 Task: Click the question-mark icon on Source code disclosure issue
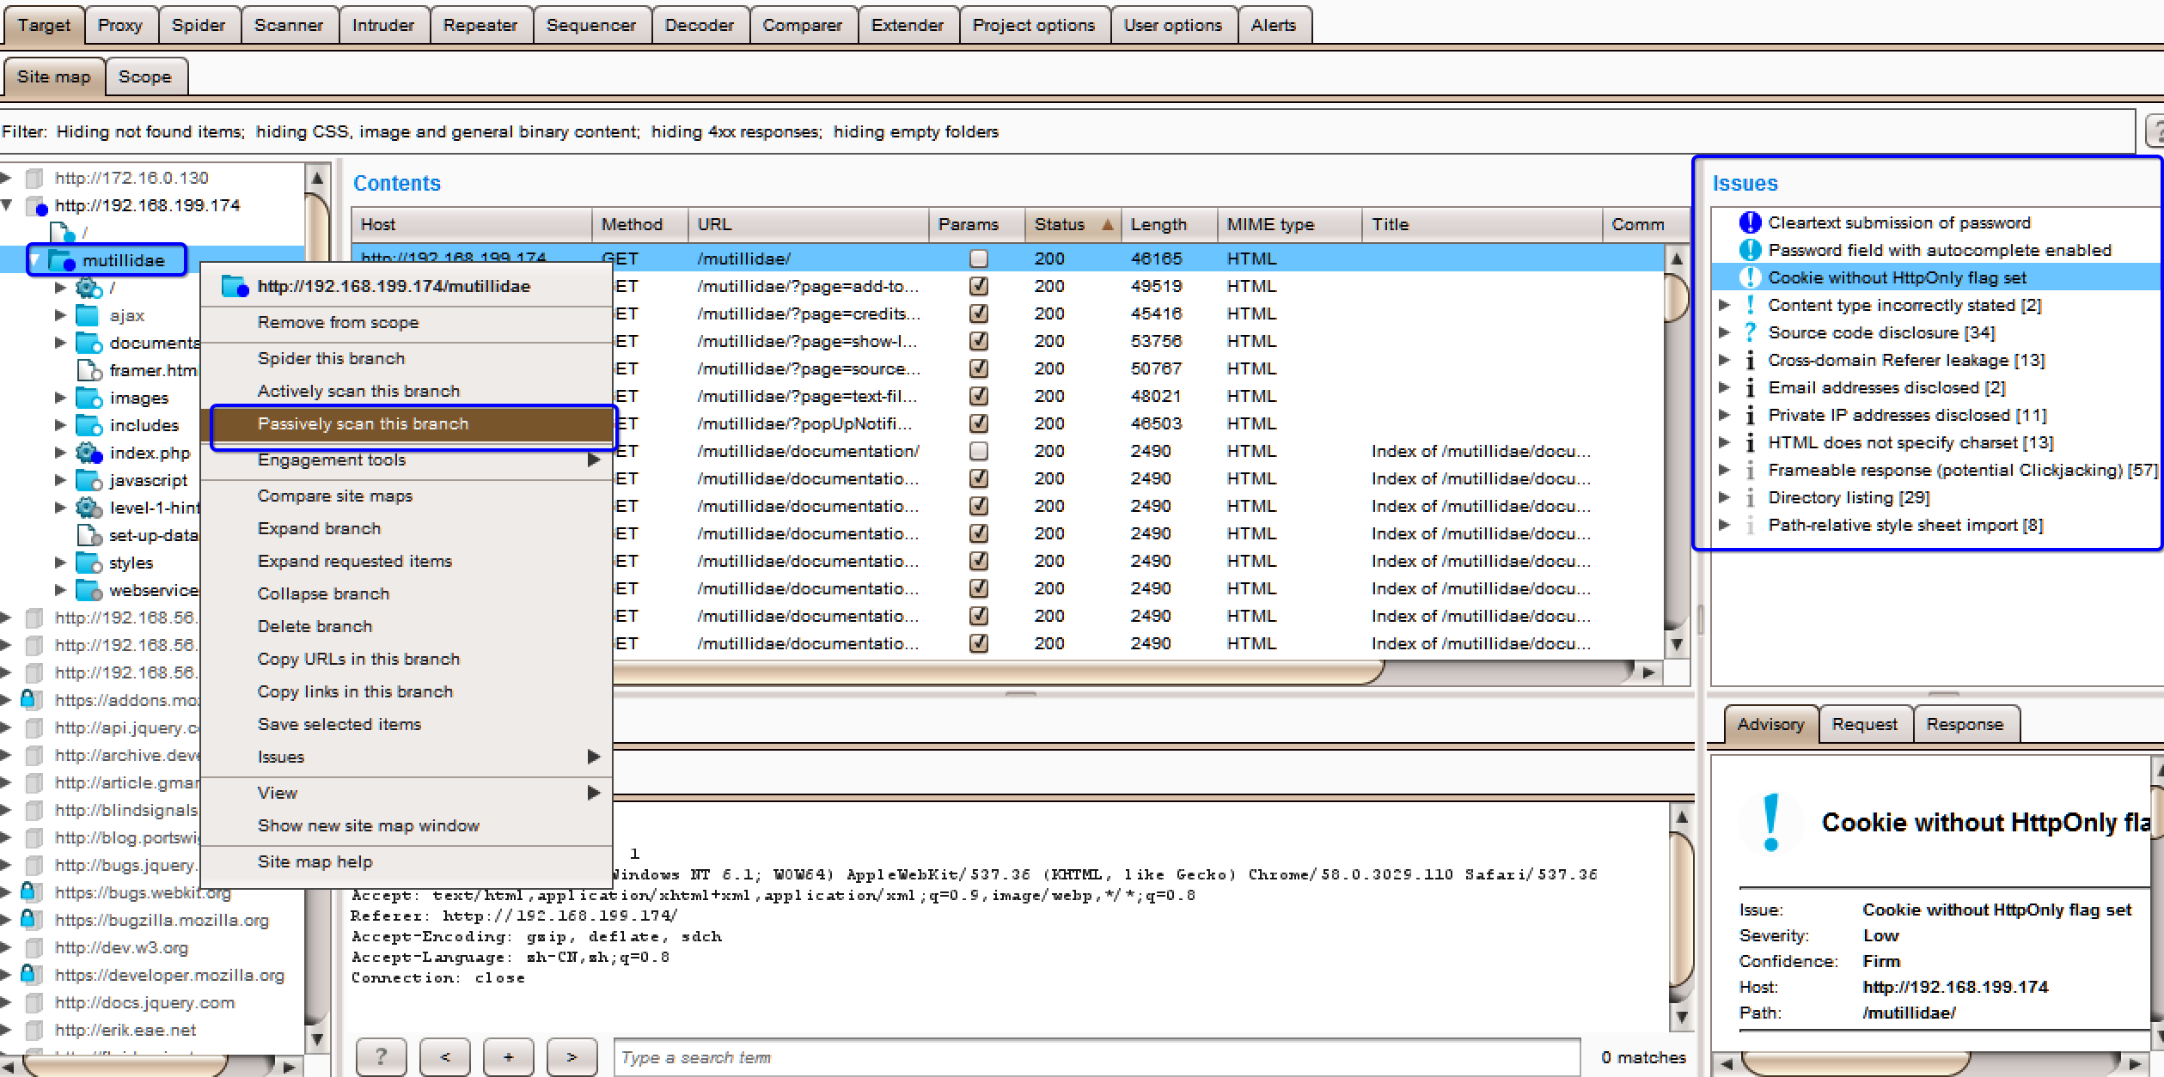(1750, 332)
